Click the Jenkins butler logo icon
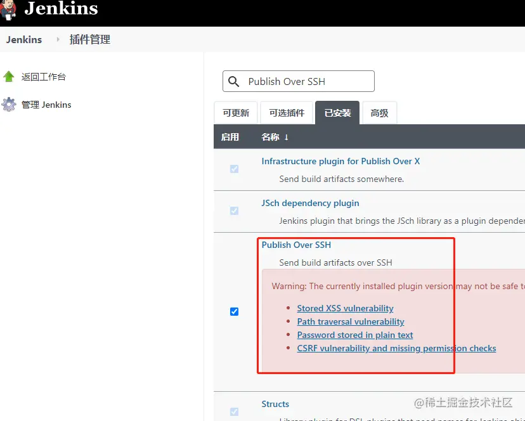525x421 pixels. (x=8, y=10)
